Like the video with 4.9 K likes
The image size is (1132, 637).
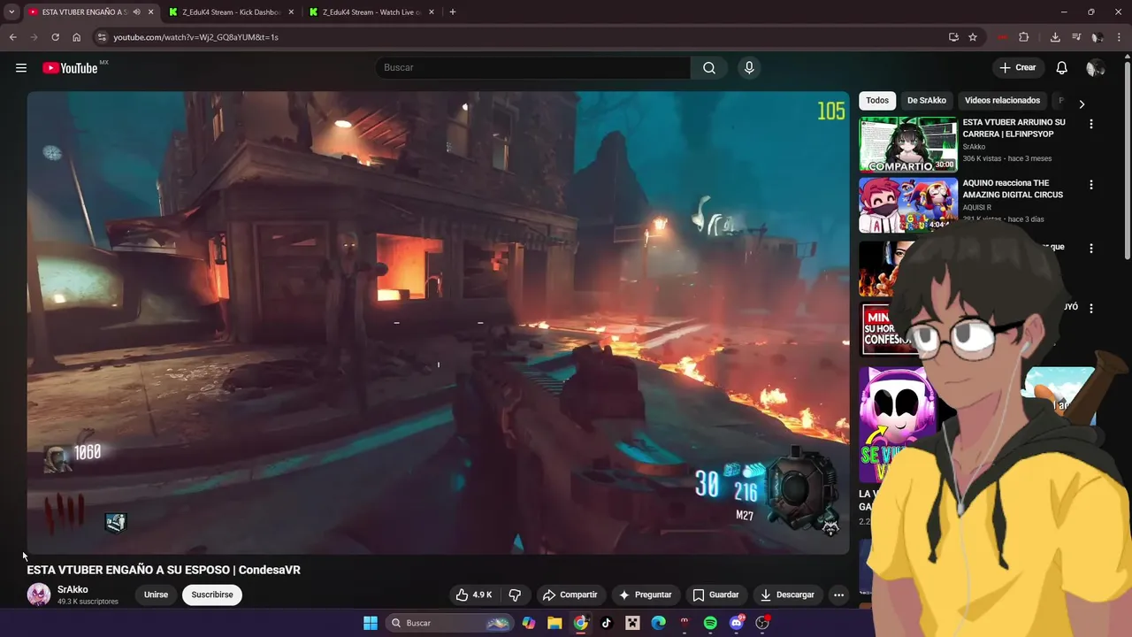pos(474,595)
